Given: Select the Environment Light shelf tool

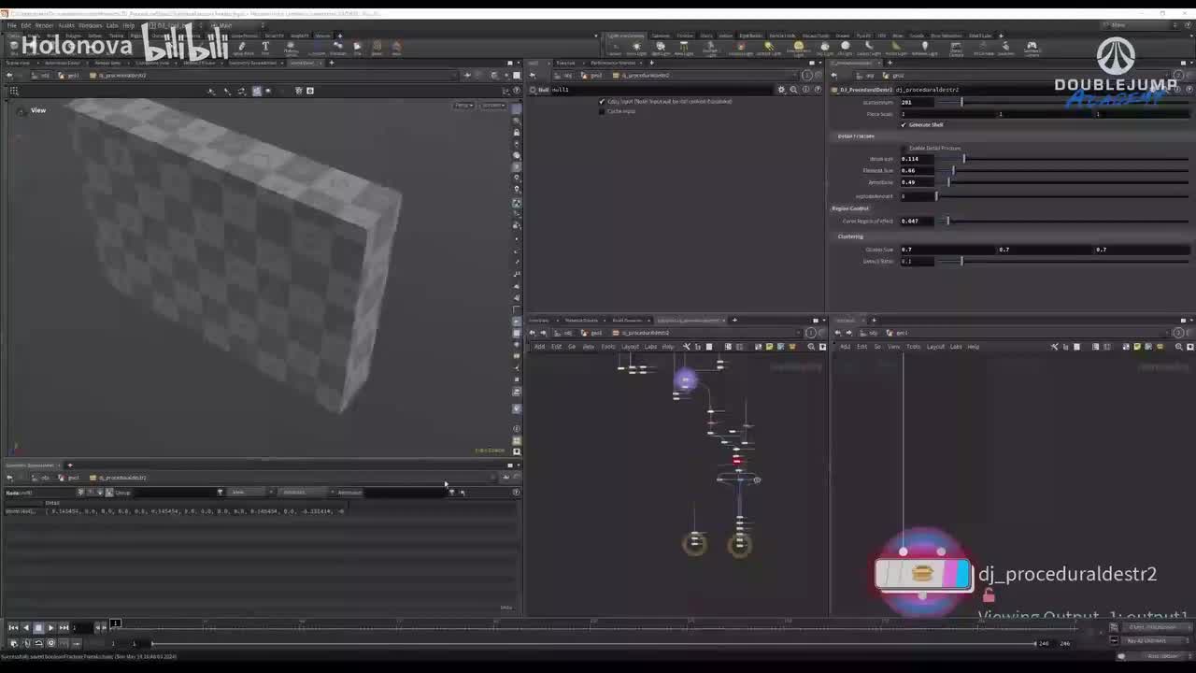Looking at the screenshot, I should click(798, 47).
